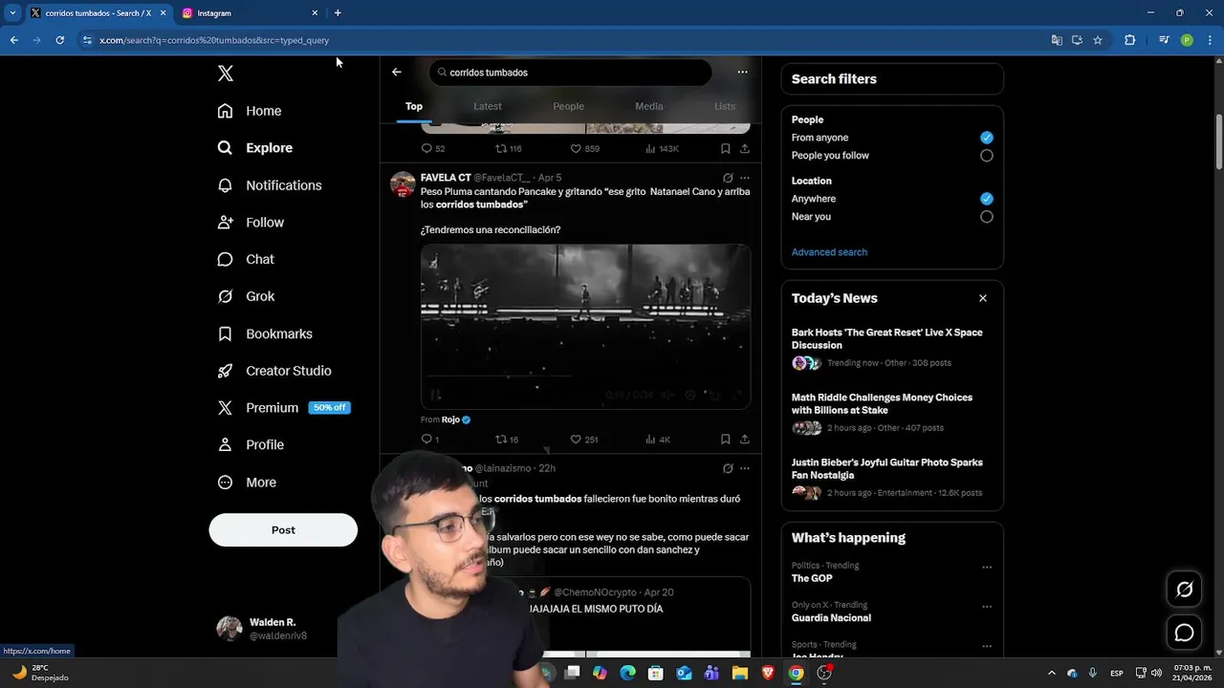Open options for Guardia Nacional trend
Image resolution: width=1224 pixels, height=688 pixels.
[987, 607]
